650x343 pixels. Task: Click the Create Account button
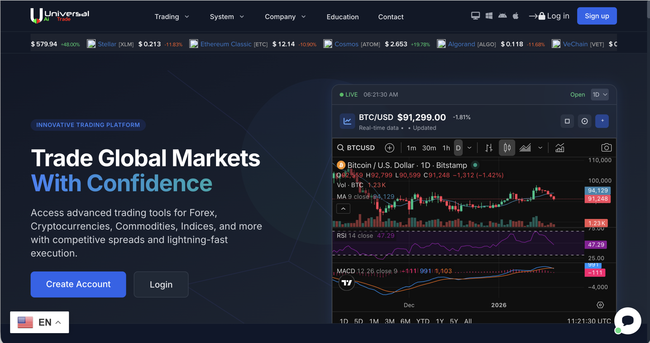pos(78,284)
